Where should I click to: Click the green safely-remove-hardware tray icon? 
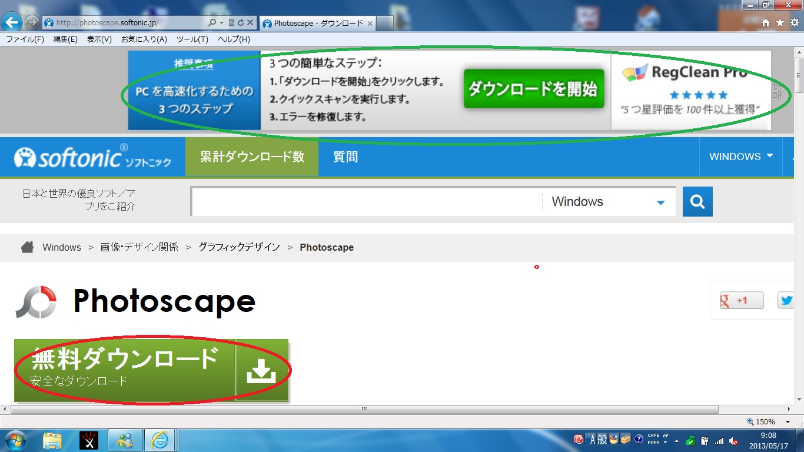[691, 440]
